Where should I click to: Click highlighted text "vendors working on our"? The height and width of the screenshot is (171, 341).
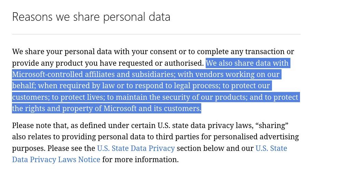(237, 74)
